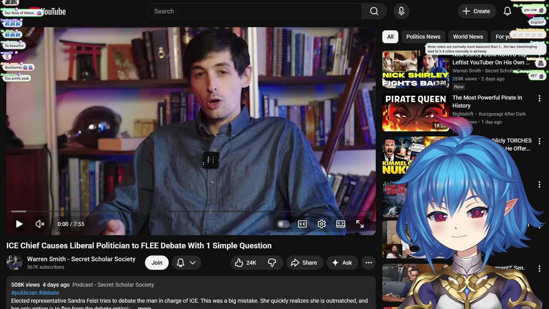This screenshot has width=549, height=309.
Task: Like the video with 24K thumbs-up
Action: tap(246, 263)
